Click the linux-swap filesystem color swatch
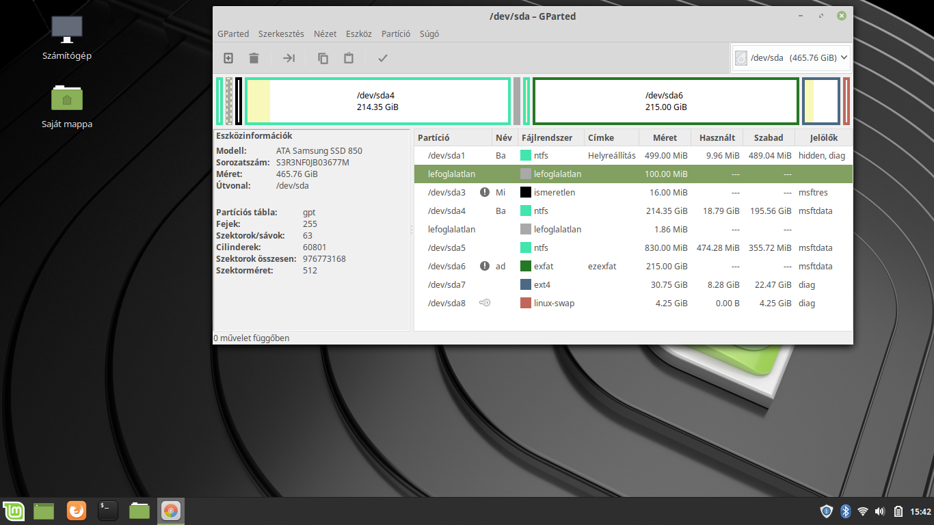The height and width of the screenshot is (525, 934). click(526, 303)
